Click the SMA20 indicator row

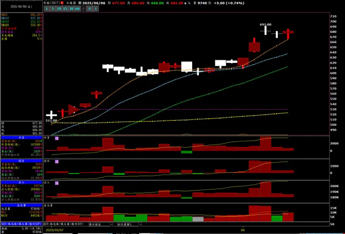click(21, 21)
